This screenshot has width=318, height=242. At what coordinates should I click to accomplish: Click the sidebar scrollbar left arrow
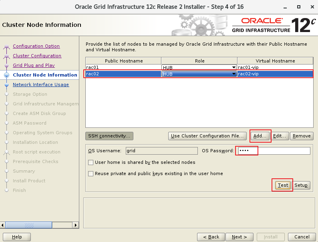pyautogui.click(x=2, y=225)
